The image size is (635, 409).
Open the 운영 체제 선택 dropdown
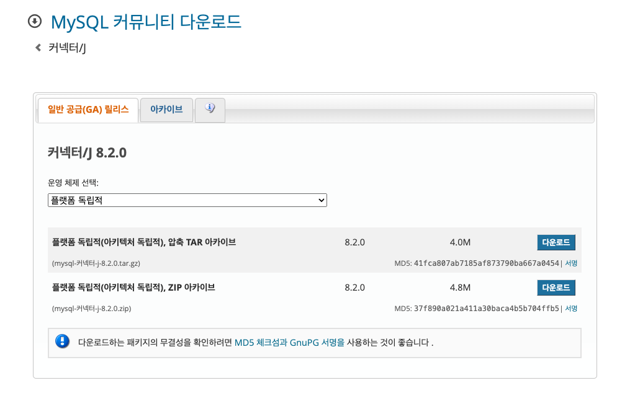(x=187, y=200)
